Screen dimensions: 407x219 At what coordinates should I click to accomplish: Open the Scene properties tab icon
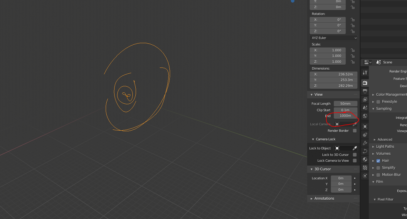coord(365,108)
